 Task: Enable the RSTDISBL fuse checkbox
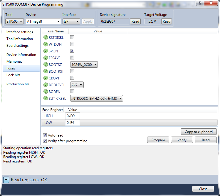point(72,37)
